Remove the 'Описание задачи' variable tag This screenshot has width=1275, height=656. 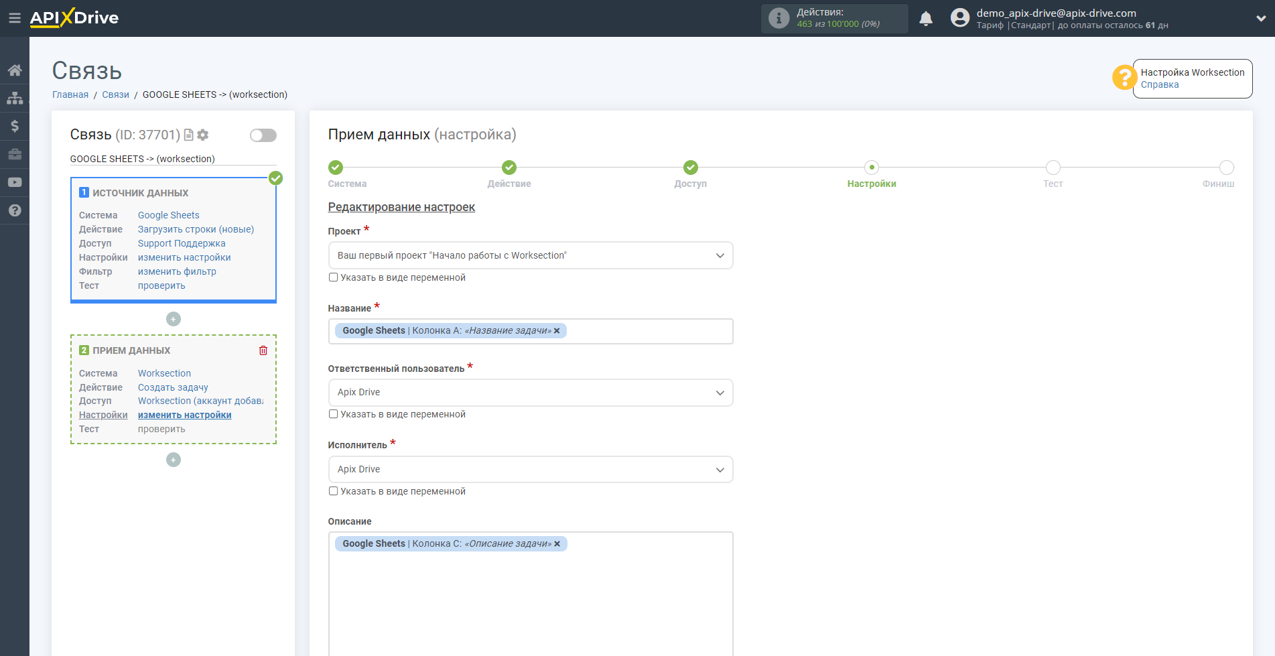pyautogui.click(x=557, y=544)
